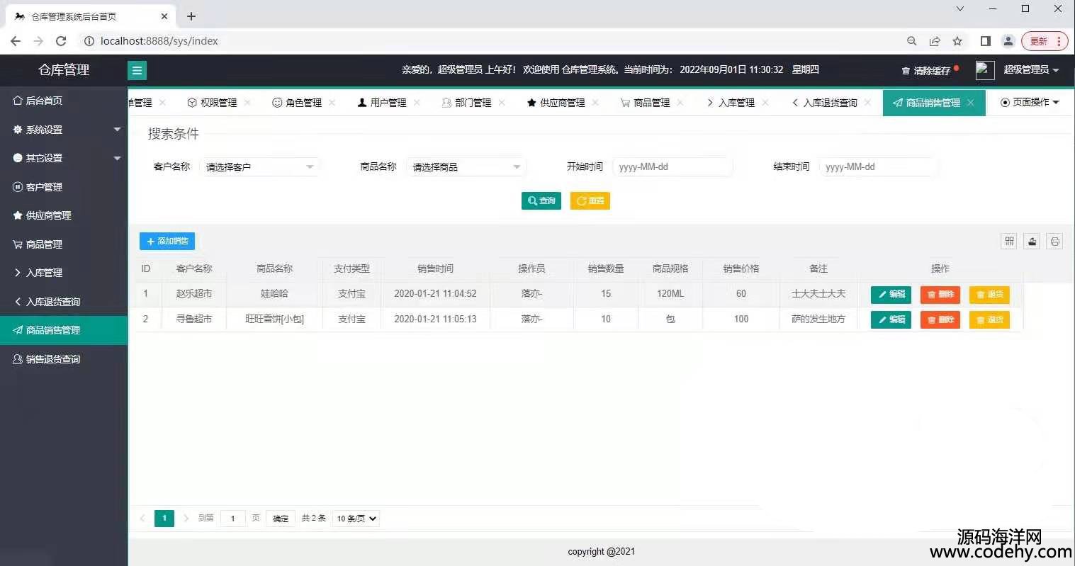Open the 页面操作 dropdown
The width and height of the screenshot is (1075, 566).
pyautogui.click(x=1030, y=103)
